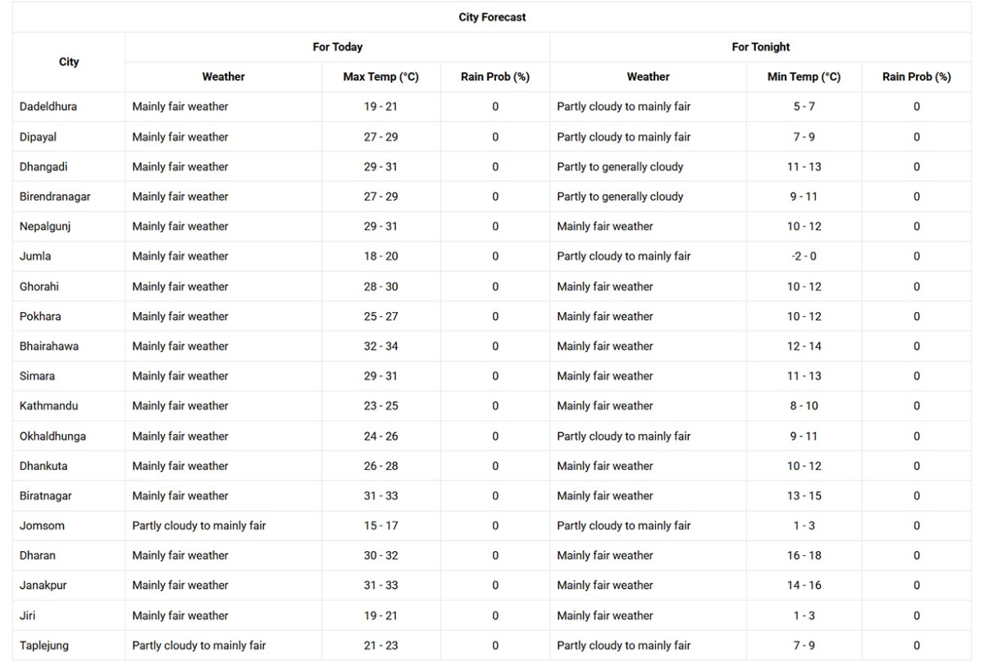Select the Pokhara city cell
The image size is (984, 669).
[69, 317]
